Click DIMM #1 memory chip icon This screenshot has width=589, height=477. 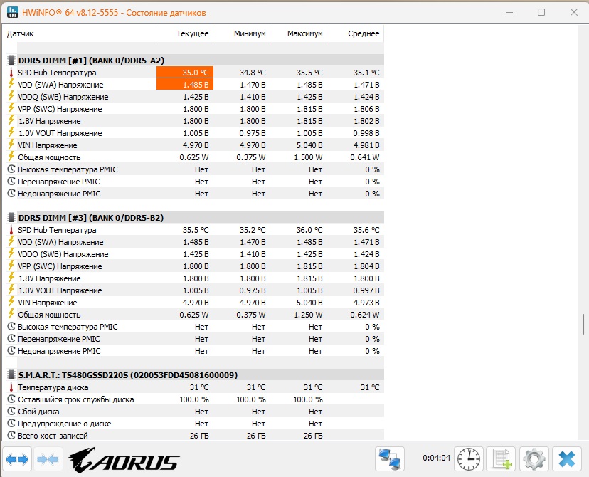click(11, 60)
